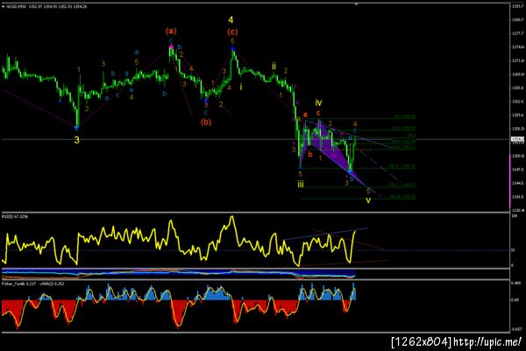Click the 0.00 level on the Fisher scale

(515, 300)
